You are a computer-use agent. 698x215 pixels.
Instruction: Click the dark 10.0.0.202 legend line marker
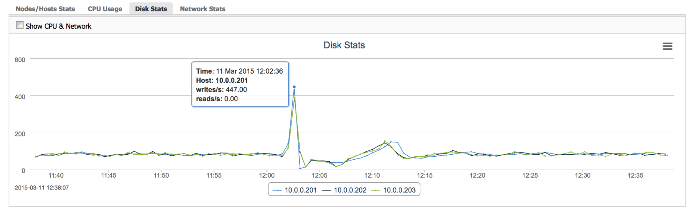[326, 190]
